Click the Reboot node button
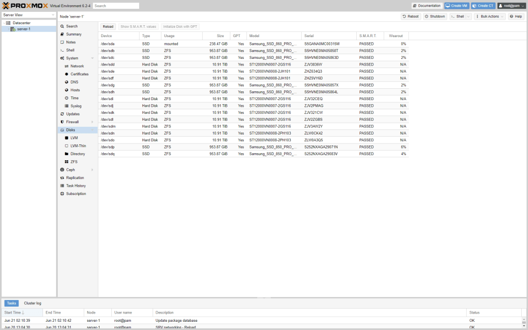 tap(411, 16)
